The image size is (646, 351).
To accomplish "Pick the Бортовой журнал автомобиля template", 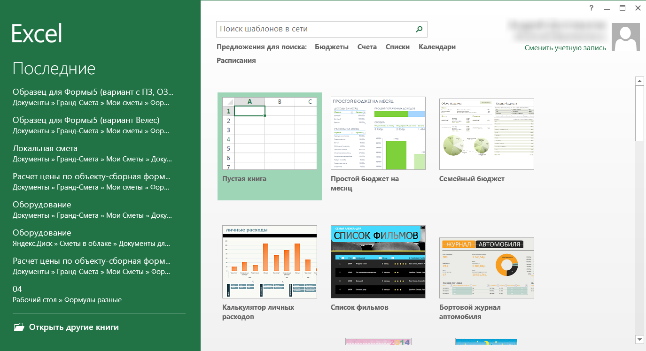I will pyautogui.click(x=486, y=267).
